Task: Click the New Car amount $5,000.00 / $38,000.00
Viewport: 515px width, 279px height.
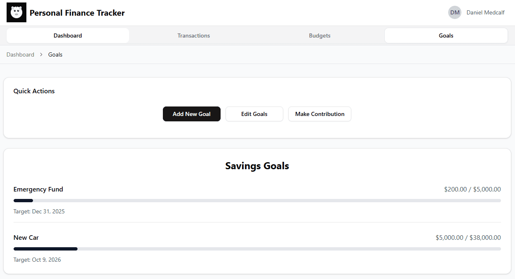Action: click(x=468, y=238)
